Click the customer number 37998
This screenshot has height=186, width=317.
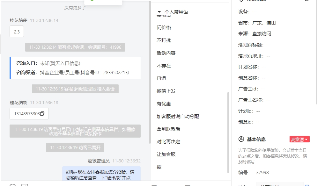click(x=262, y=173)
